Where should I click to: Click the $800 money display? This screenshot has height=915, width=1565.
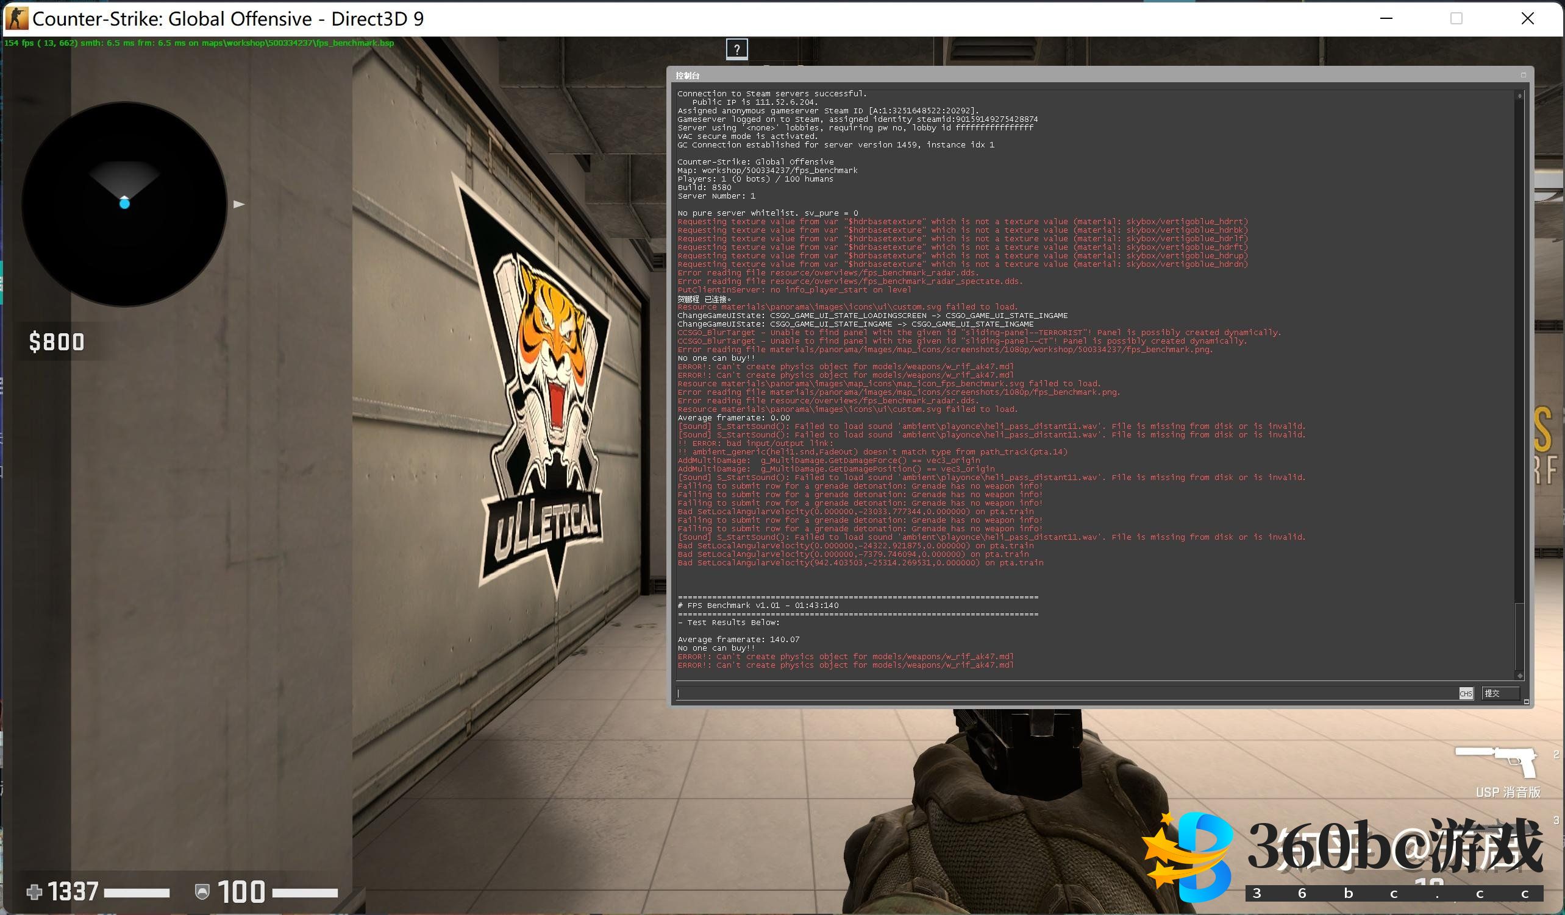point(57,342)
